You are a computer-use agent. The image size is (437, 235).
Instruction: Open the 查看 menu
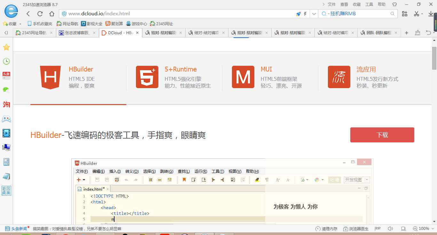coord(344,4)
